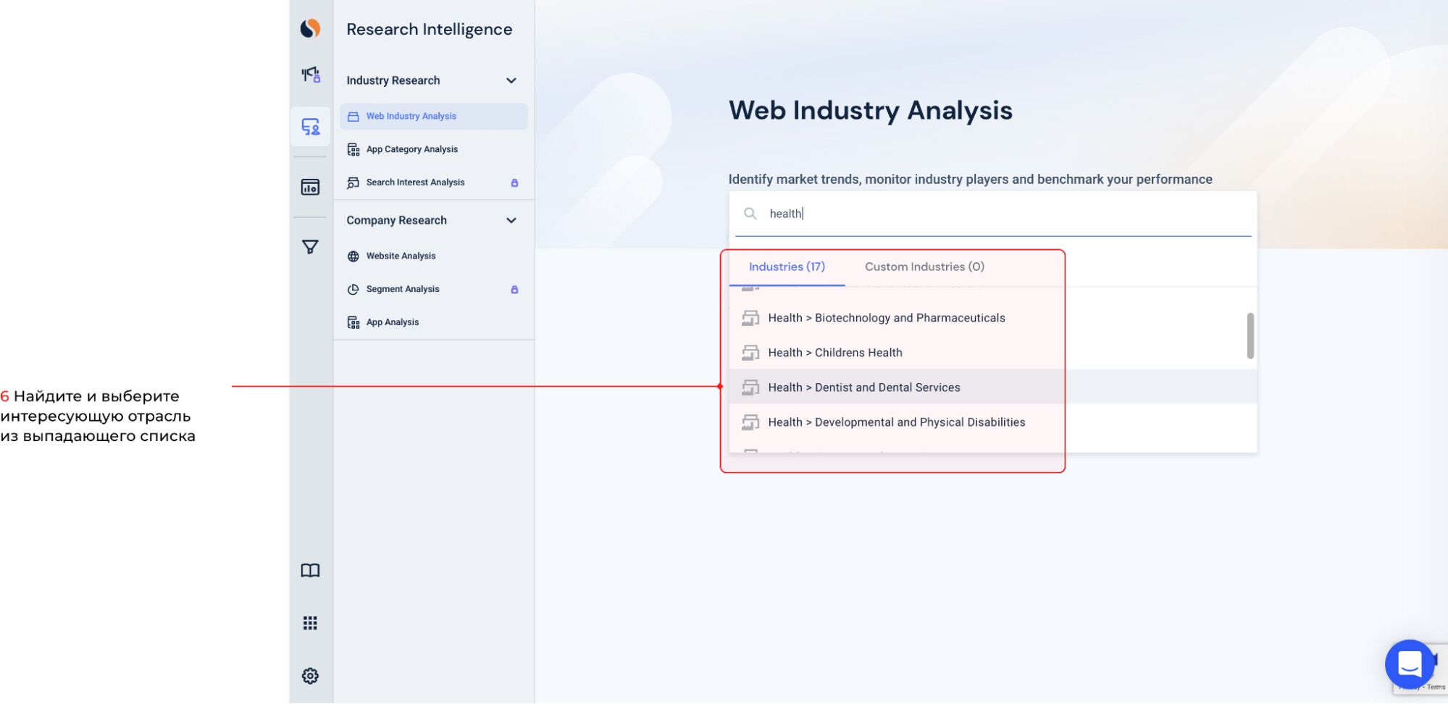
Task: Select Health > Dentist and Dental Services
Action: (x=863, y=387)
